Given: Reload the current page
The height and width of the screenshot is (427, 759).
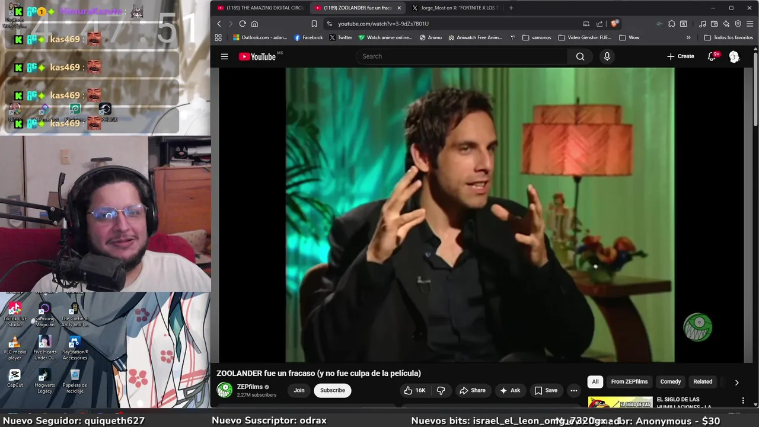Looking at the screenshot, I should coord(243,24).
